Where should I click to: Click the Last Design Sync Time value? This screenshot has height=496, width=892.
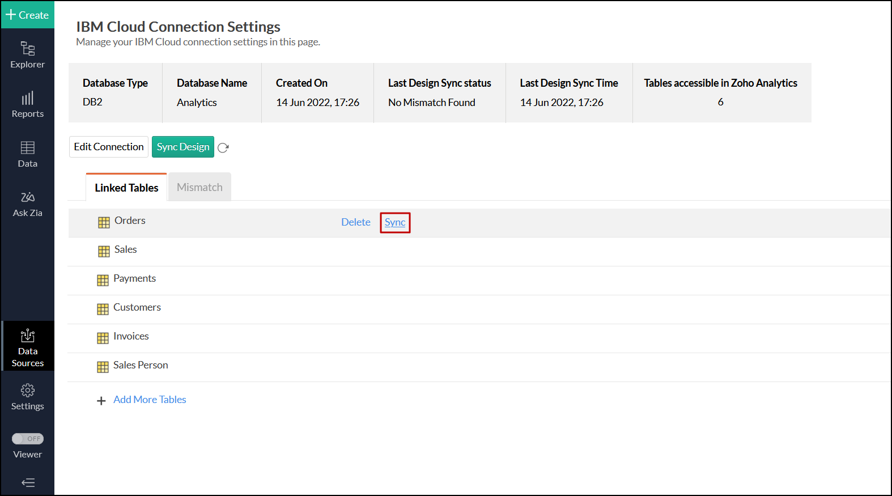[x=562, y=103]
